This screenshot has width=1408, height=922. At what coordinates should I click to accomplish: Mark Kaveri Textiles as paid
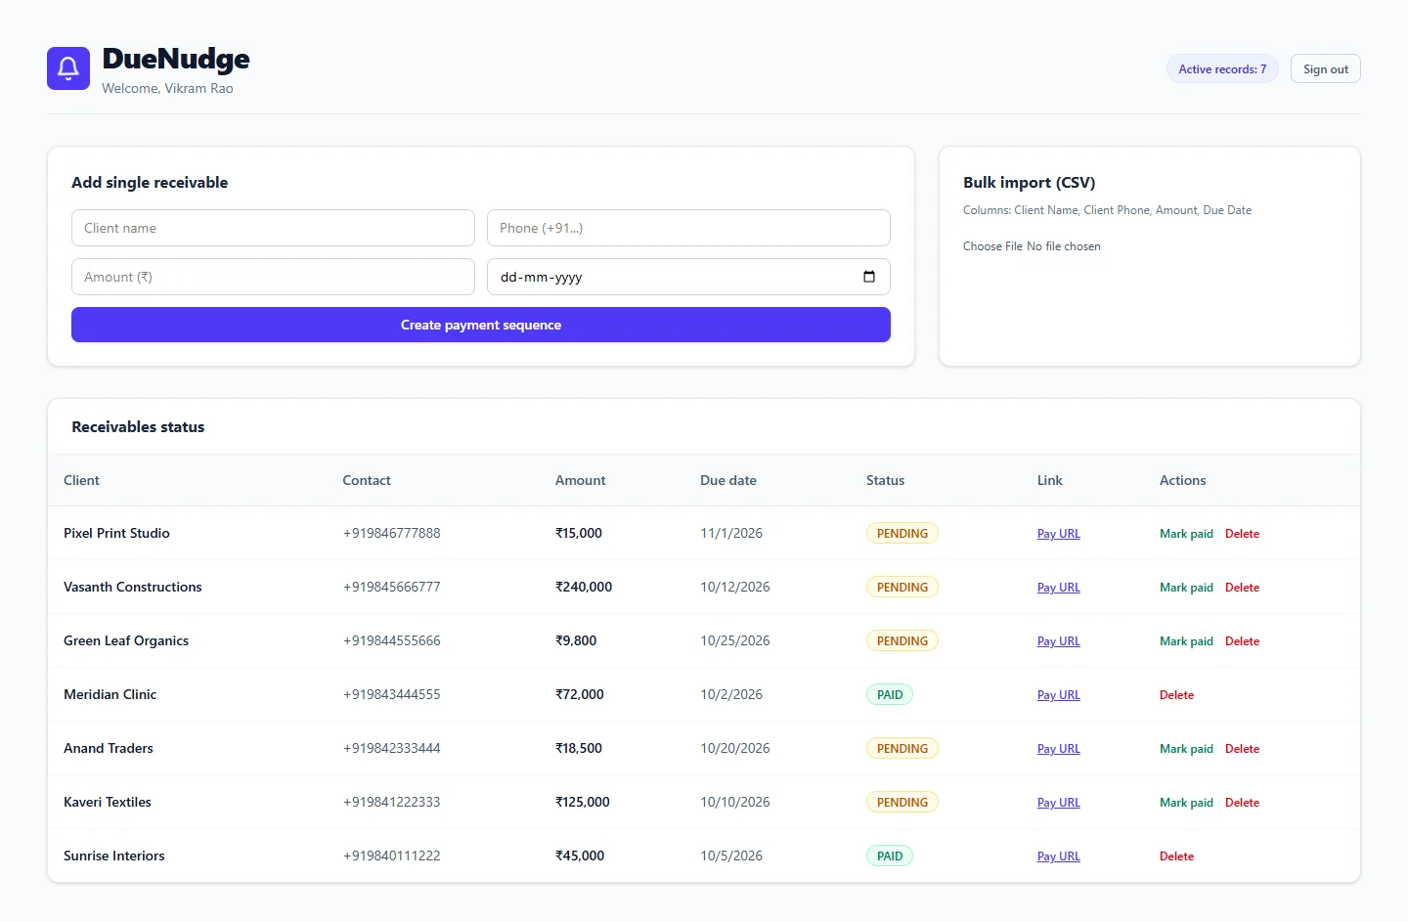[1186, 803]
